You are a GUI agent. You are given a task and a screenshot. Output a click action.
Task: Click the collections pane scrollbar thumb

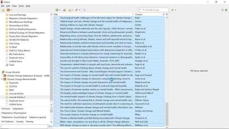[x=51, y=70]
